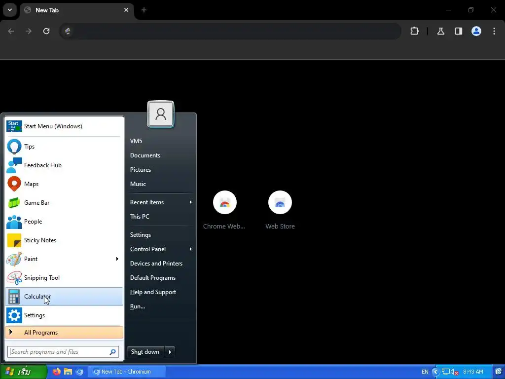
Task: Click the EN language indicator
Action: coord(425,372)
